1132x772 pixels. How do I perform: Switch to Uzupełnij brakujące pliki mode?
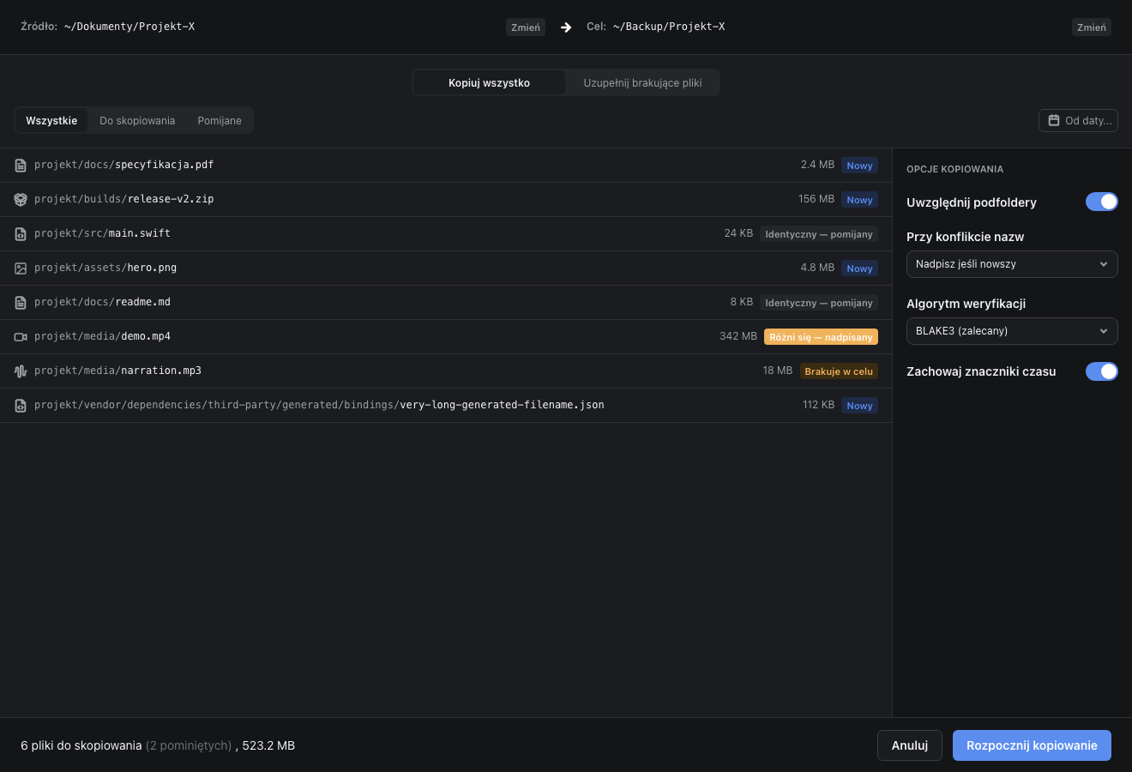[x=642, y=83]
